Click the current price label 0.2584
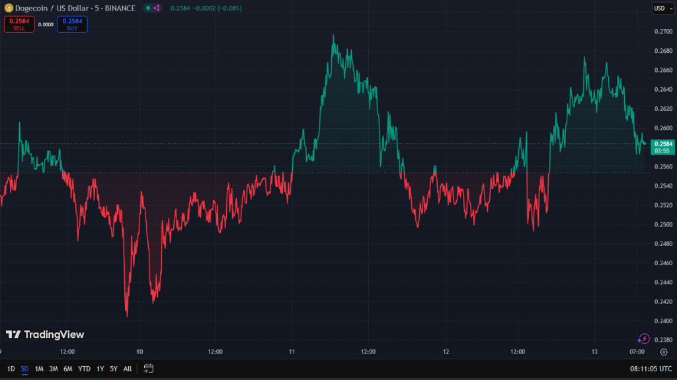The image size is (677, 380). 662,147
